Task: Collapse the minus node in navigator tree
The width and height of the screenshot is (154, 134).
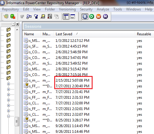Action: pyautogui.click(x=9, y=116)
